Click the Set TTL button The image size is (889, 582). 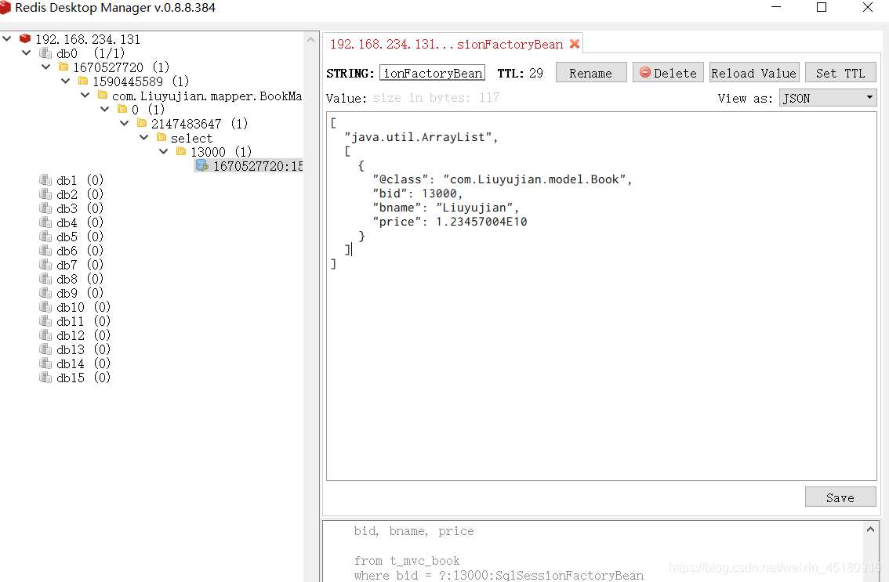[840, 73]
